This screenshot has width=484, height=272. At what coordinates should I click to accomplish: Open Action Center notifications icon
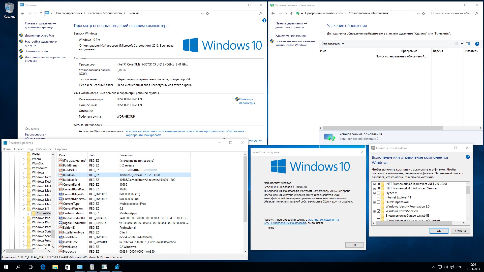452,267
